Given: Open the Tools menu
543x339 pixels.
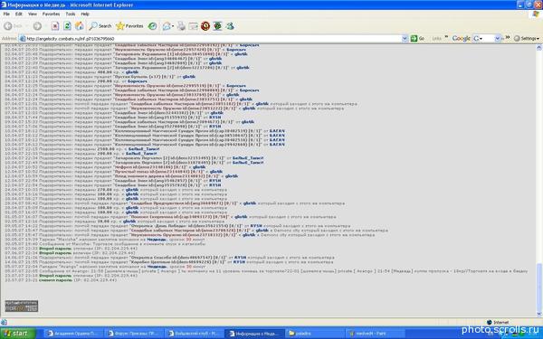Looking at the screenshot, I should [x=71, y=14].
